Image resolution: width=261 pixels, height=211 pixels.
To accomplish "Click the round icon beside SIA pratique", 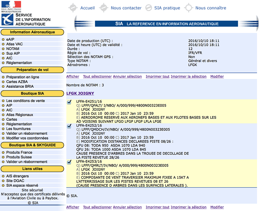I will click(x=149, y=8).
